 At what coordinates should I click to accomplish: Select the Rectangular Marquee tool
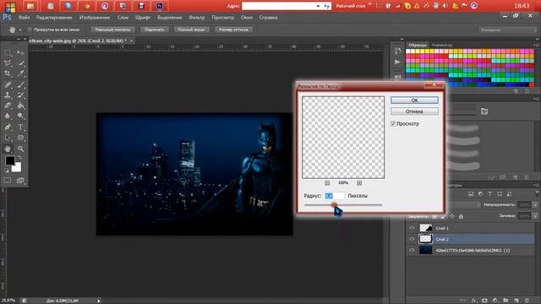[x=8, y=52]
